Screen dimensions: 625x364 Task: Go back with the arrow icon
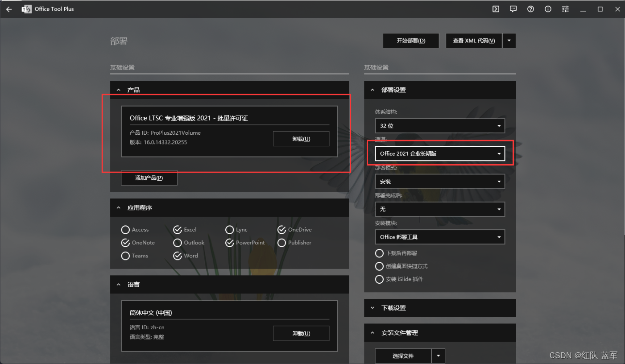pos(9,9)
